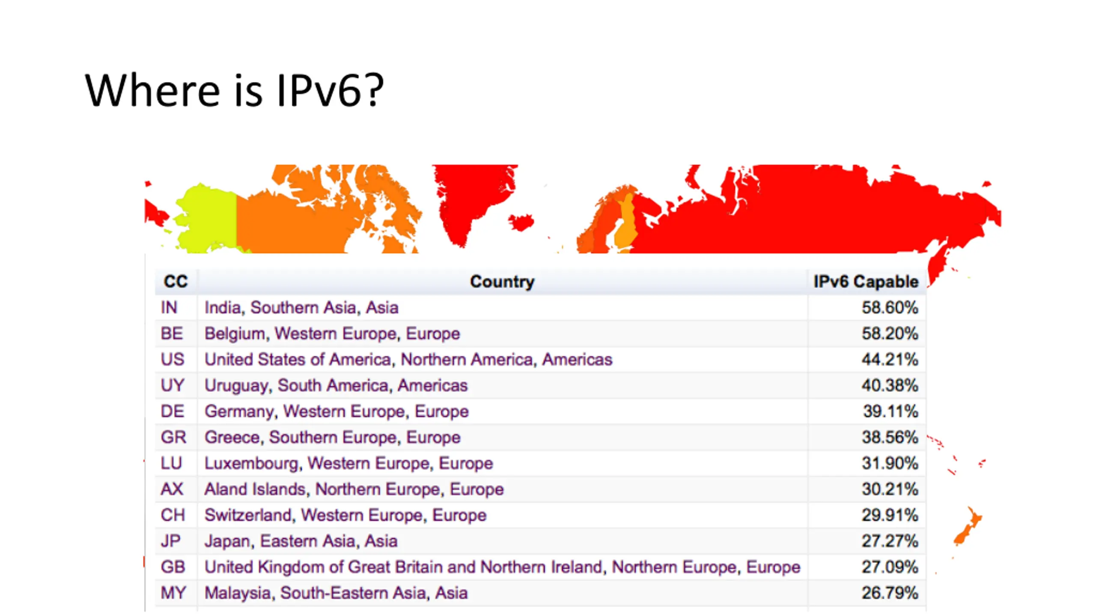The height and width of the screenshot is (616, 1096).
Task: Click Malaysia, South-Eastern Asia, Asia text
Action: [336, 593]
